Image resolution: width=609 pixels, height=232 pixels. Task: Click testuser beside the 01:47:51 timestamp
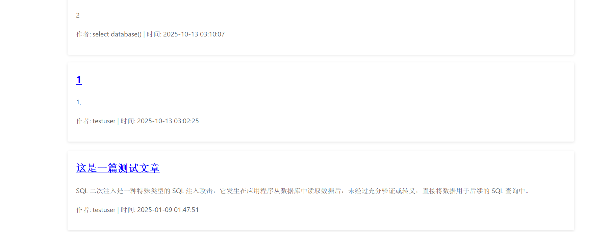[104, 210]
